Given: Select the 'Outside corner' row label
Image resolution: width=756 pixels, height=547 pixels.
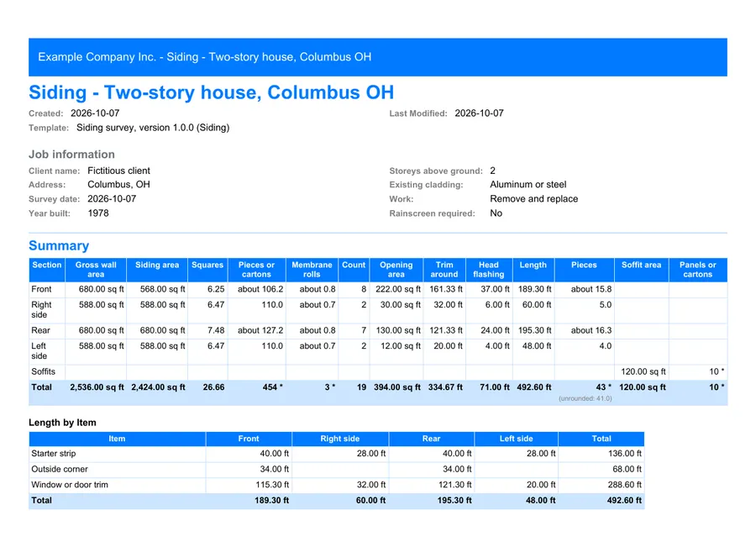Looking at the screenshot, I should pyautogui.click(x=60, y=469).
